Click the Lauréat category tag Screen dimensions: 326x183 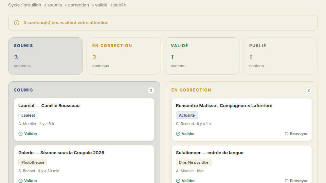(28, 115)
